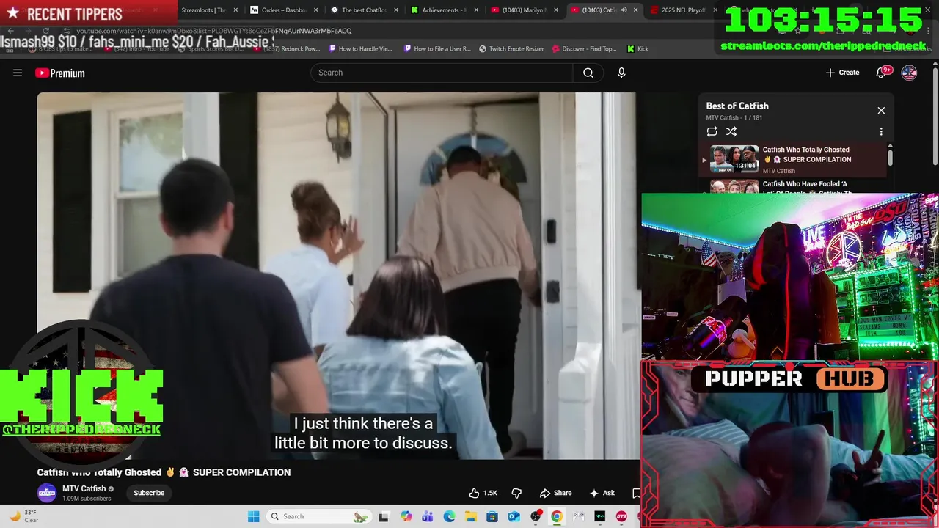Open the account avatar menu
The image size is (939, 528).
point(909,73)
